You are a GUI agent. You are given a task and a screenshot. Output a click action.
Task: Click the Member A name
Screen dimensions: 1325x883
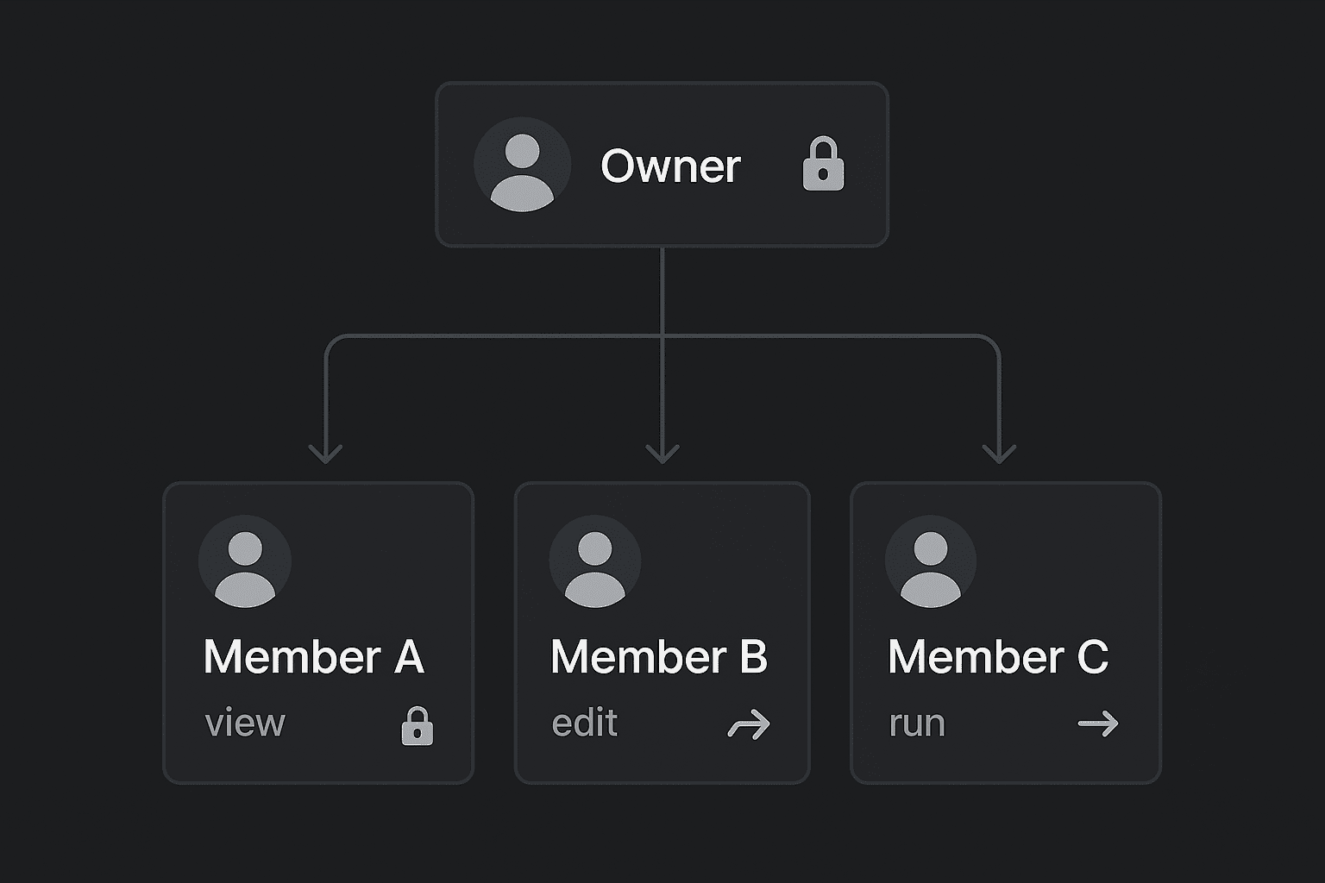click(x=314, y=657)
